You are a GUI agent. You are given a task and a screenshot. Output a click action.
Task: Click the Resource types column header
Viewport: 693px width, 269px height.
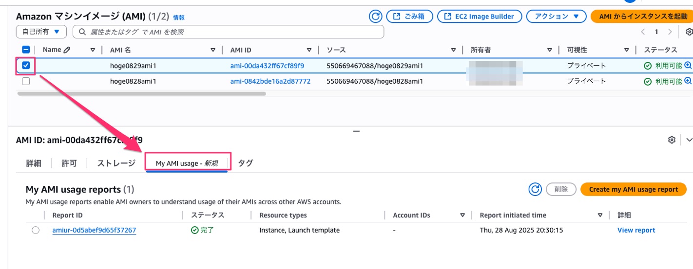tap(283, 215)
